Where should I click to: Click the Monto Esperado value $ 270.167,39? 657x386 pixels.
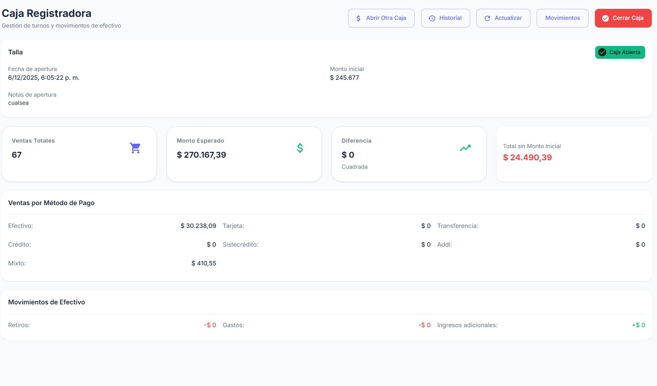(x=201, y=155)
